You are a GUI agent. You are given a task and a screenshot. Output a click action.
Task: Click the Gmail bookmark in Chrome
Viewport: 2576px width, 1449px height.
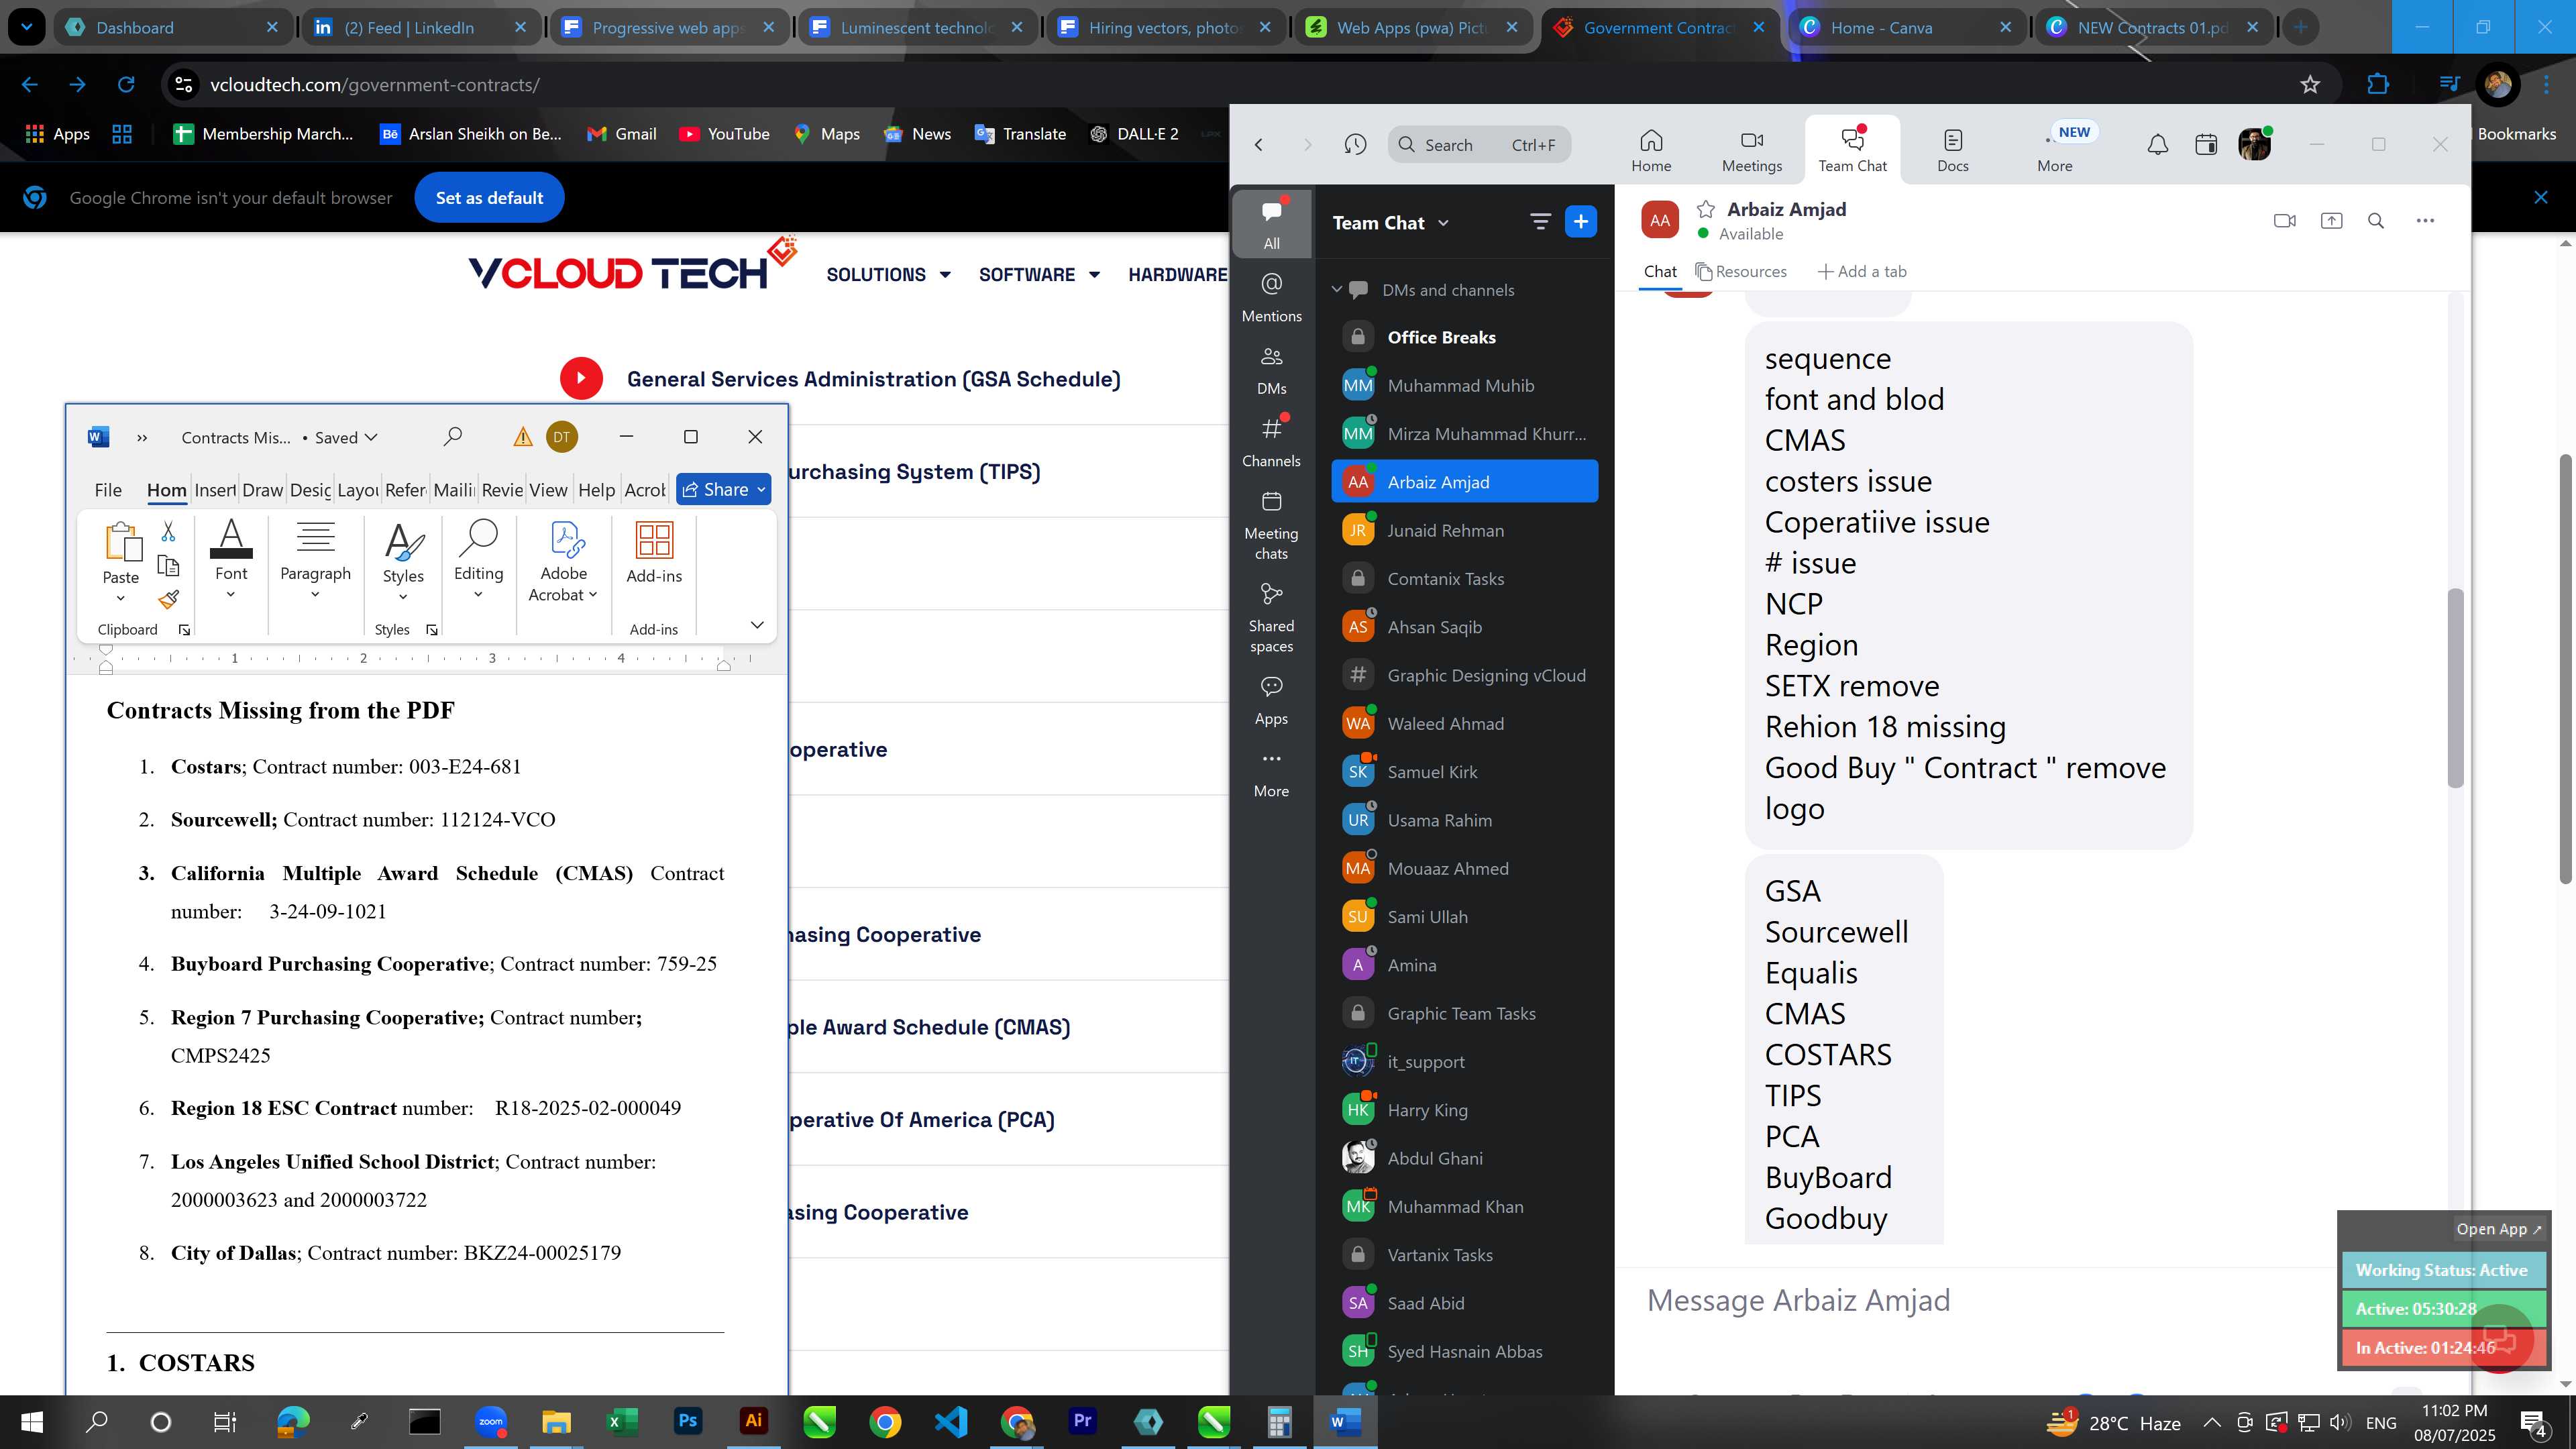pos(621,134)
